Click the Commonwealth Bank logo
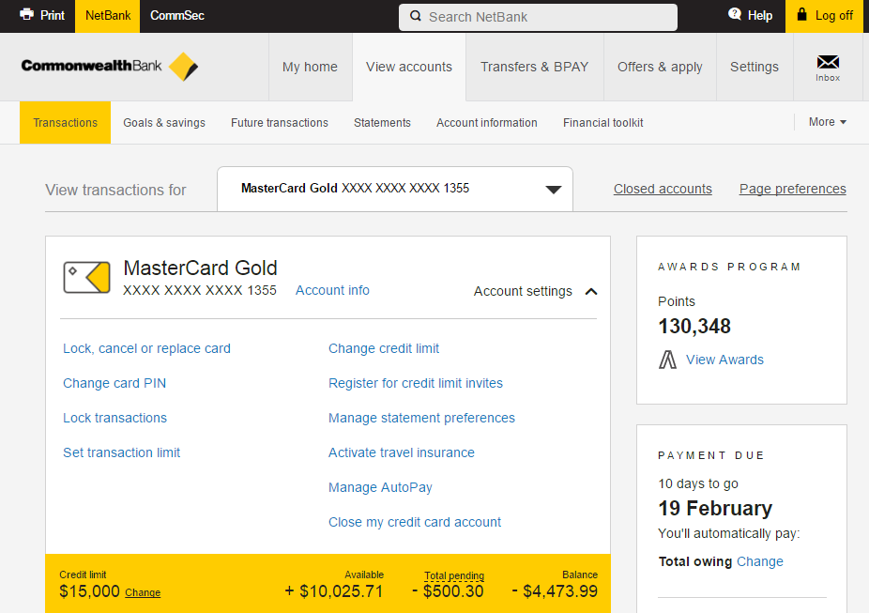The width and height of the screenshot is (869, 613). coord(110,67)
